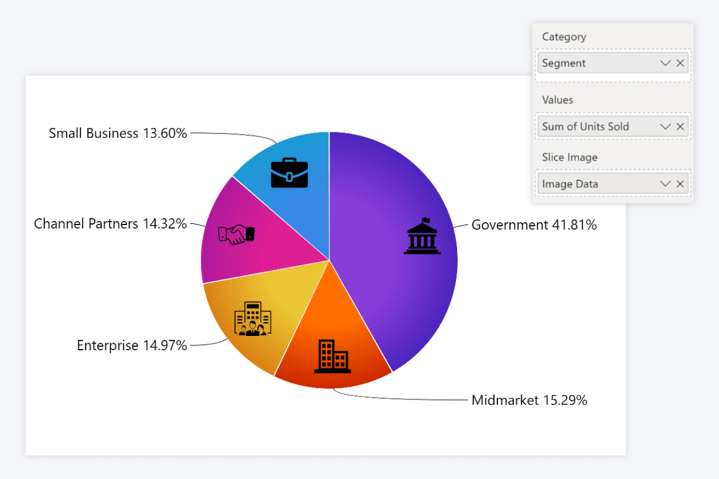Screen dimensions: 719x479
Task: Click the office building icon on the Midmarket slice
Action: tap(332, 357)
